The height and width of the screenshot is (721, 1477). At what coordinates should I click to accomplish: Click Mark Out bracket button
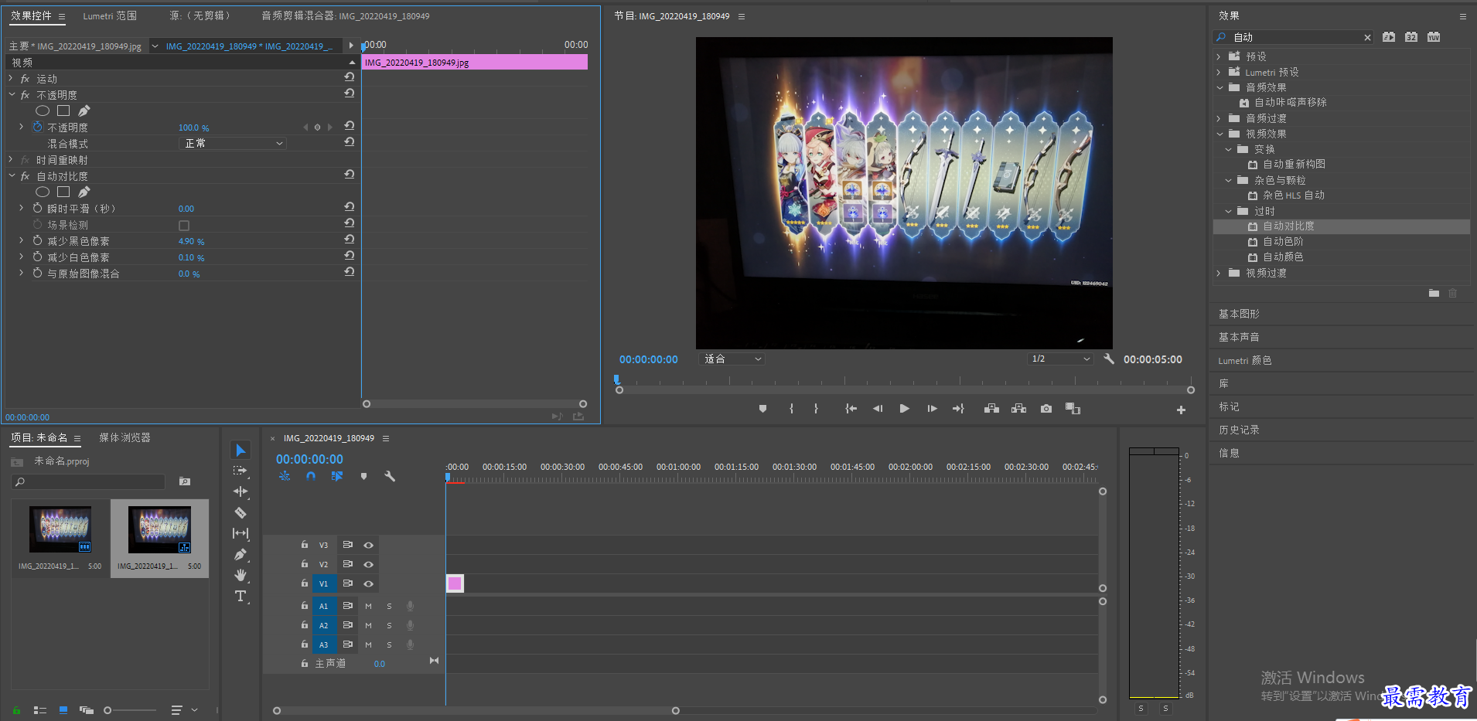coord(816,409)
